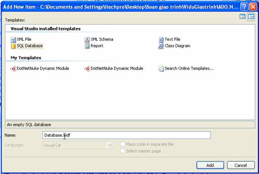Pick the Report template icon

point(87,46)
